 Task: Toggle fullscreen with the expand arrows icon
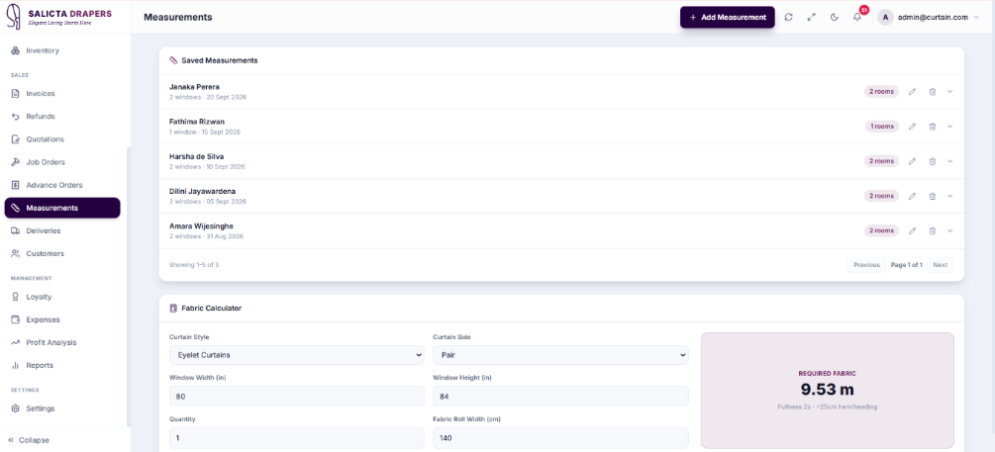coord(811,17)
